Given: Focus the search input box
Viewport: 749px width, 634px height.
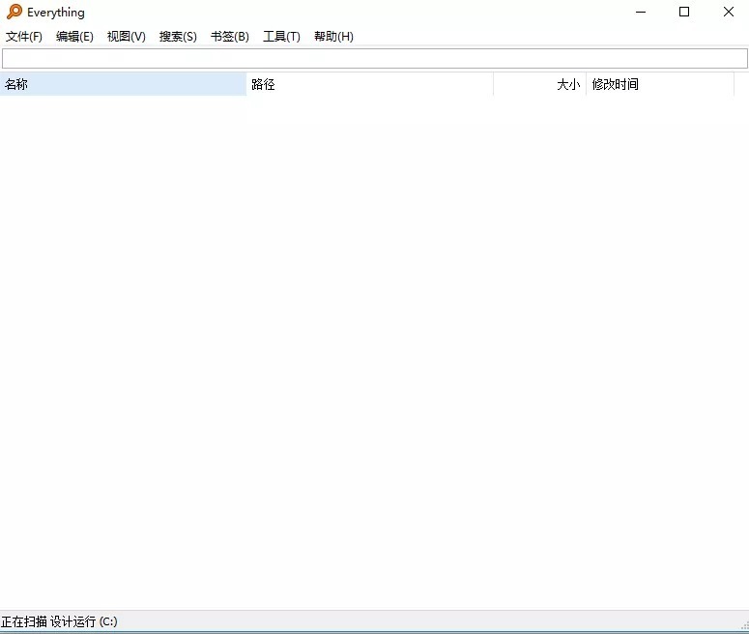Looking at the screenshot, I should pos(374,59).
